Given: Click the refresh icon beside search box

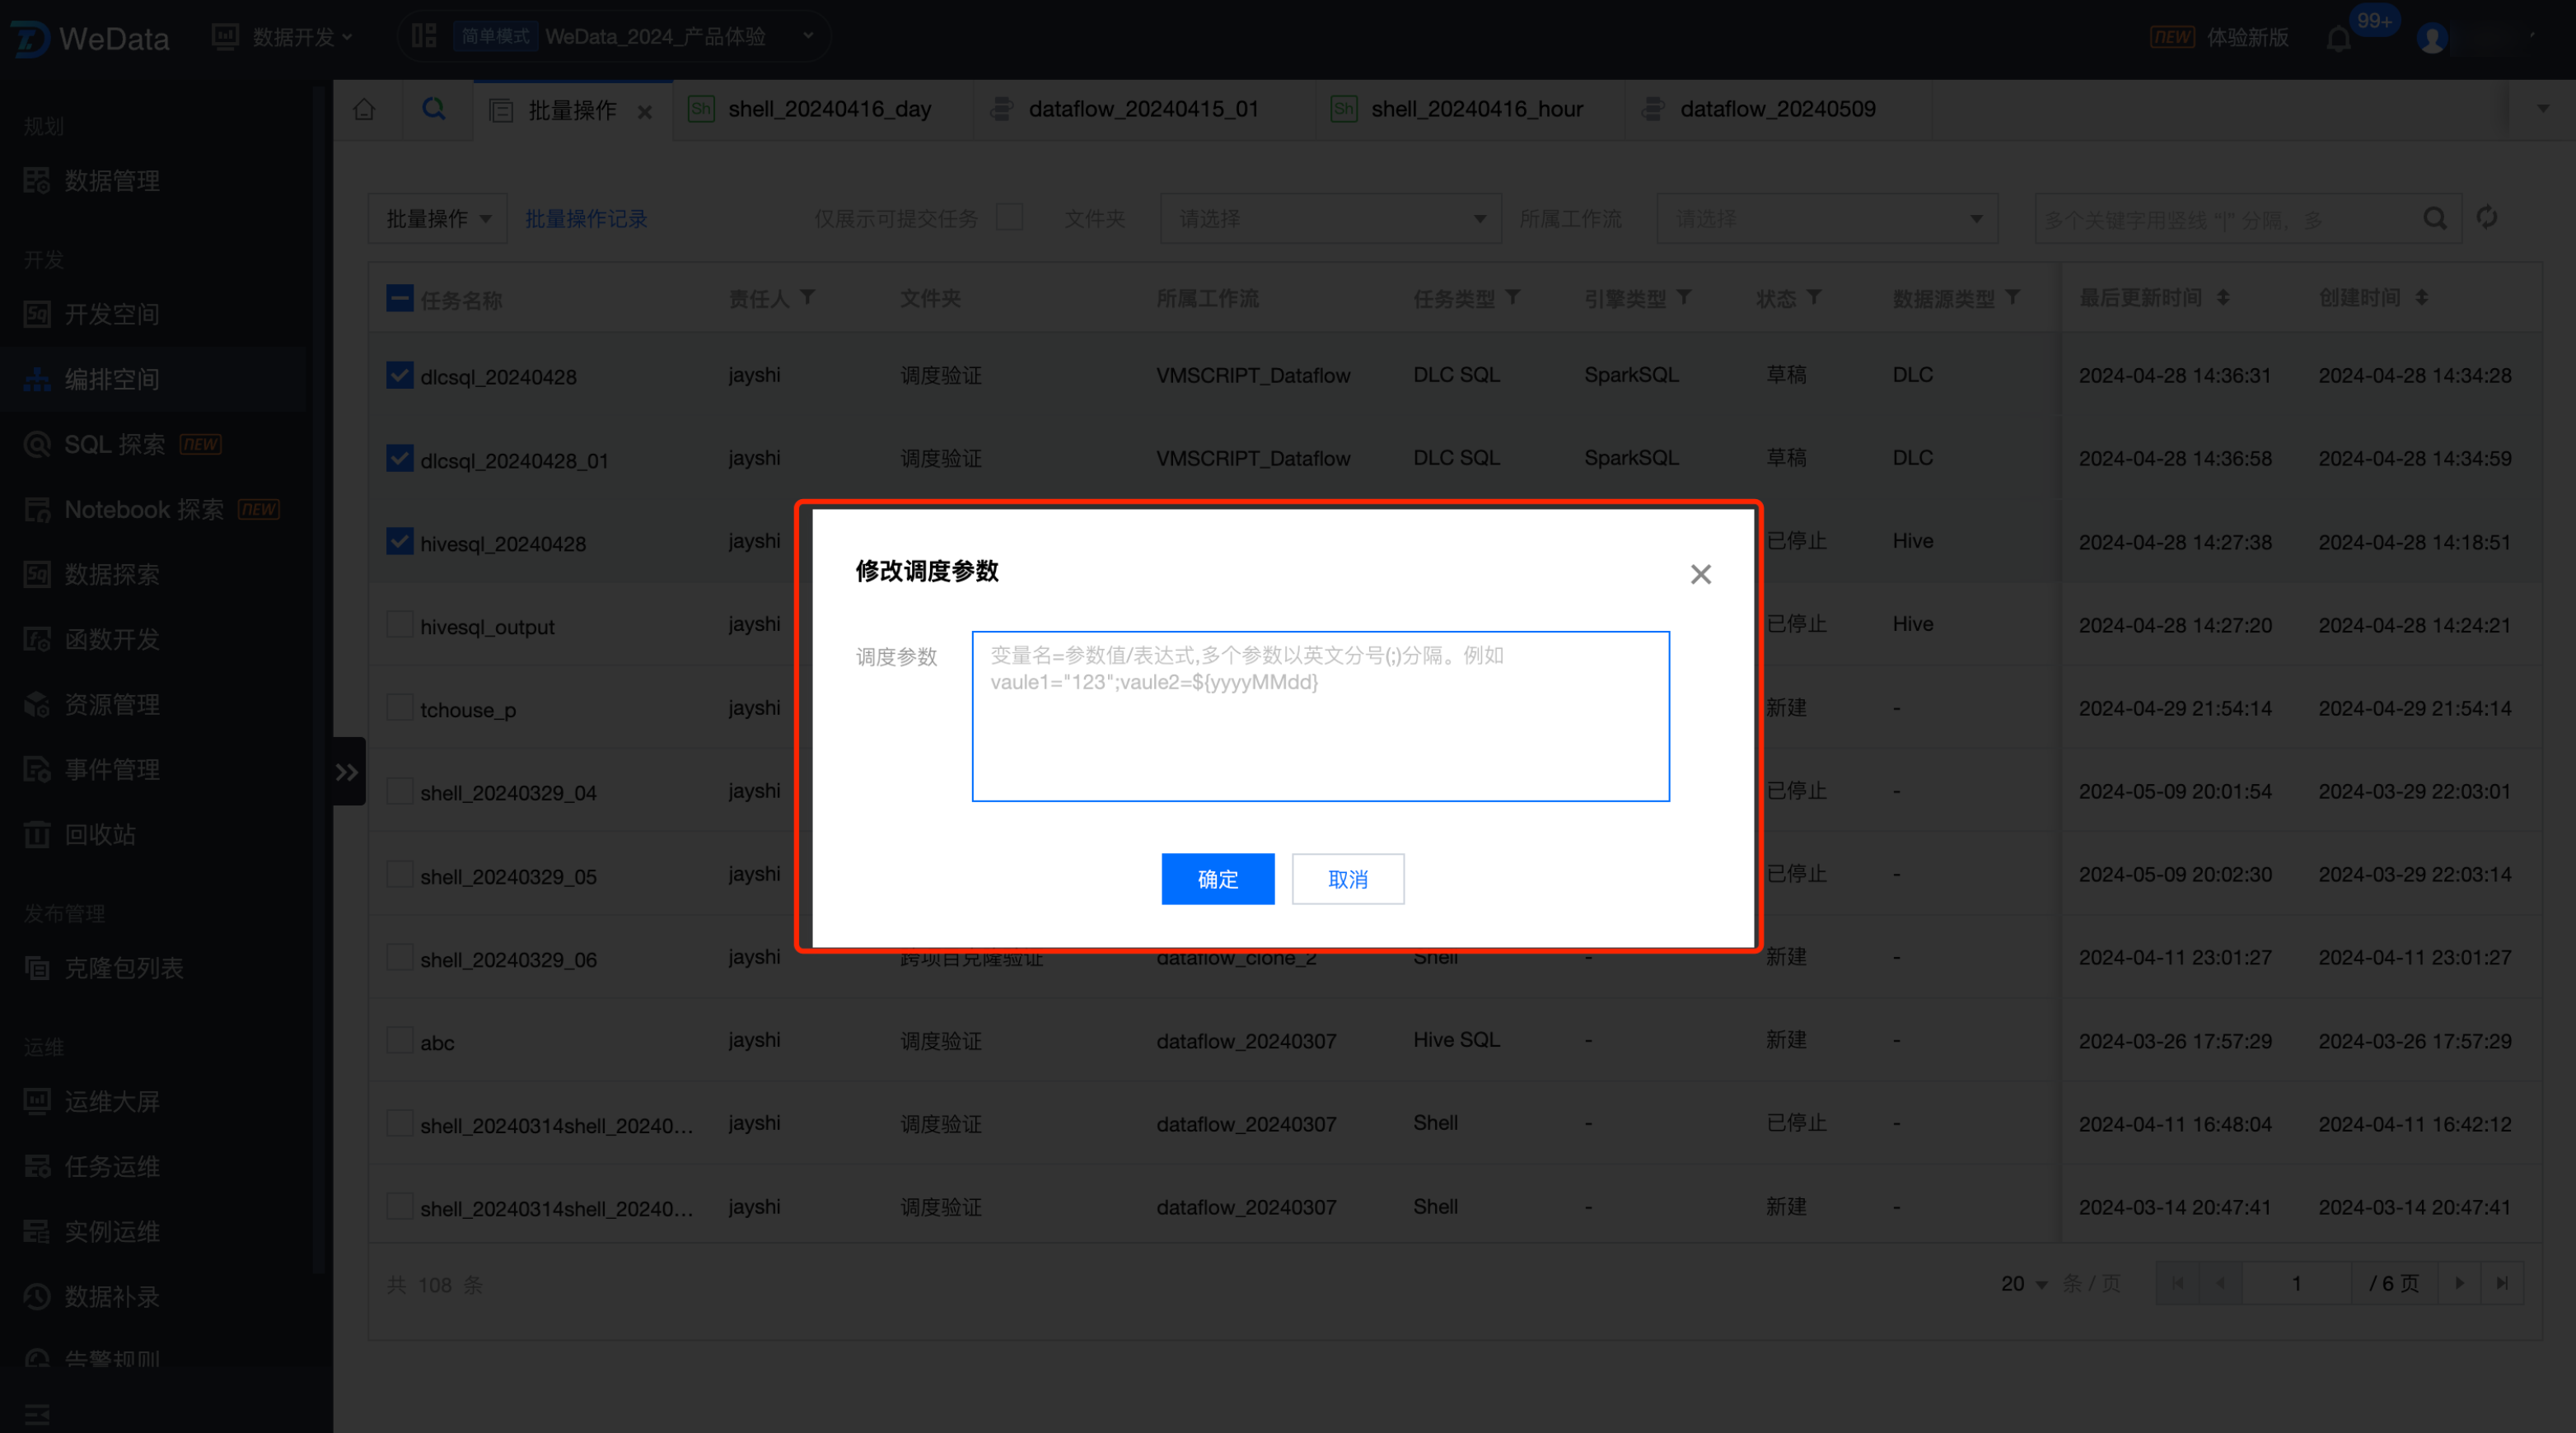Looking at the screenshot, I should 2487,217.
